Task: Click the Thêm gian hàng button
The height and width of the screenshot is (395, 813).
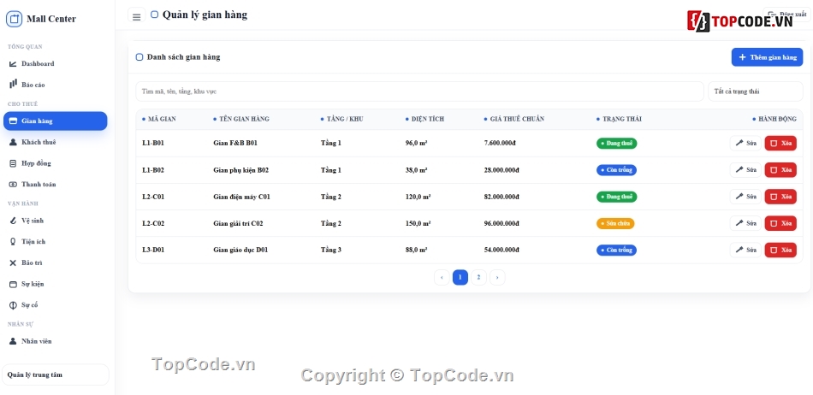Action: click(x=767, y=57)
